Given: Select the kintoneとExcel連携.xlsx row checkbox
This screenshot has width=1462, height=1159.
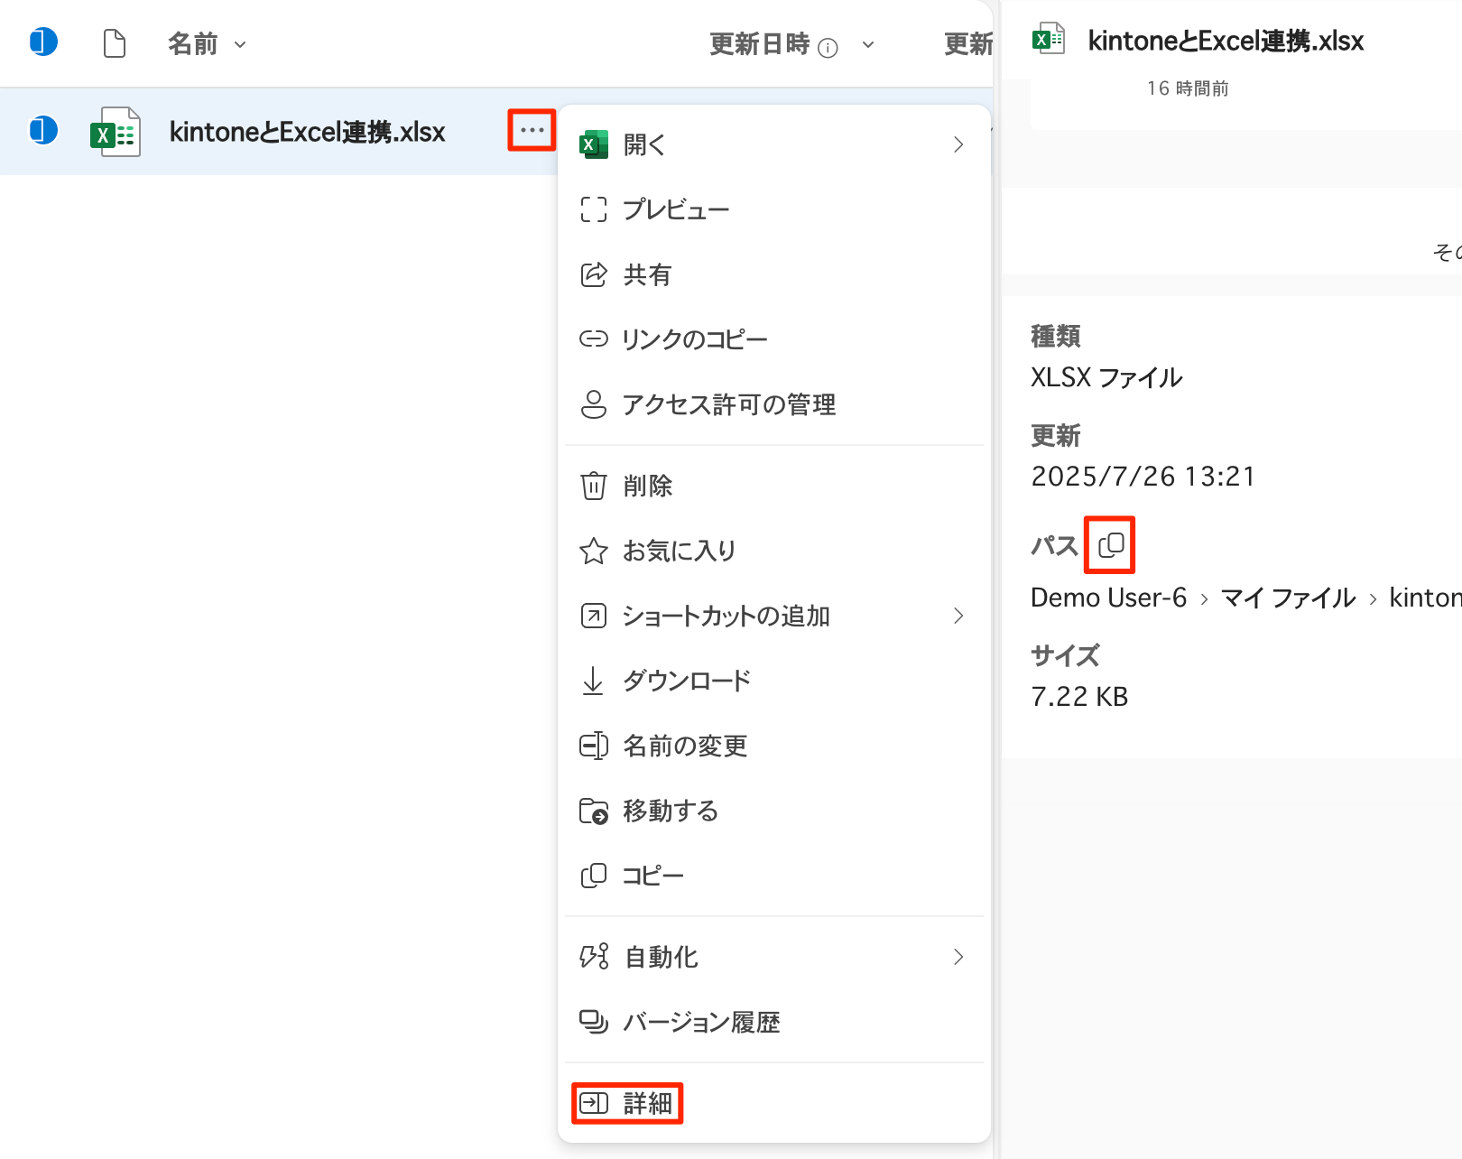Looking at the screenshot, I should (x=42, y=130).
